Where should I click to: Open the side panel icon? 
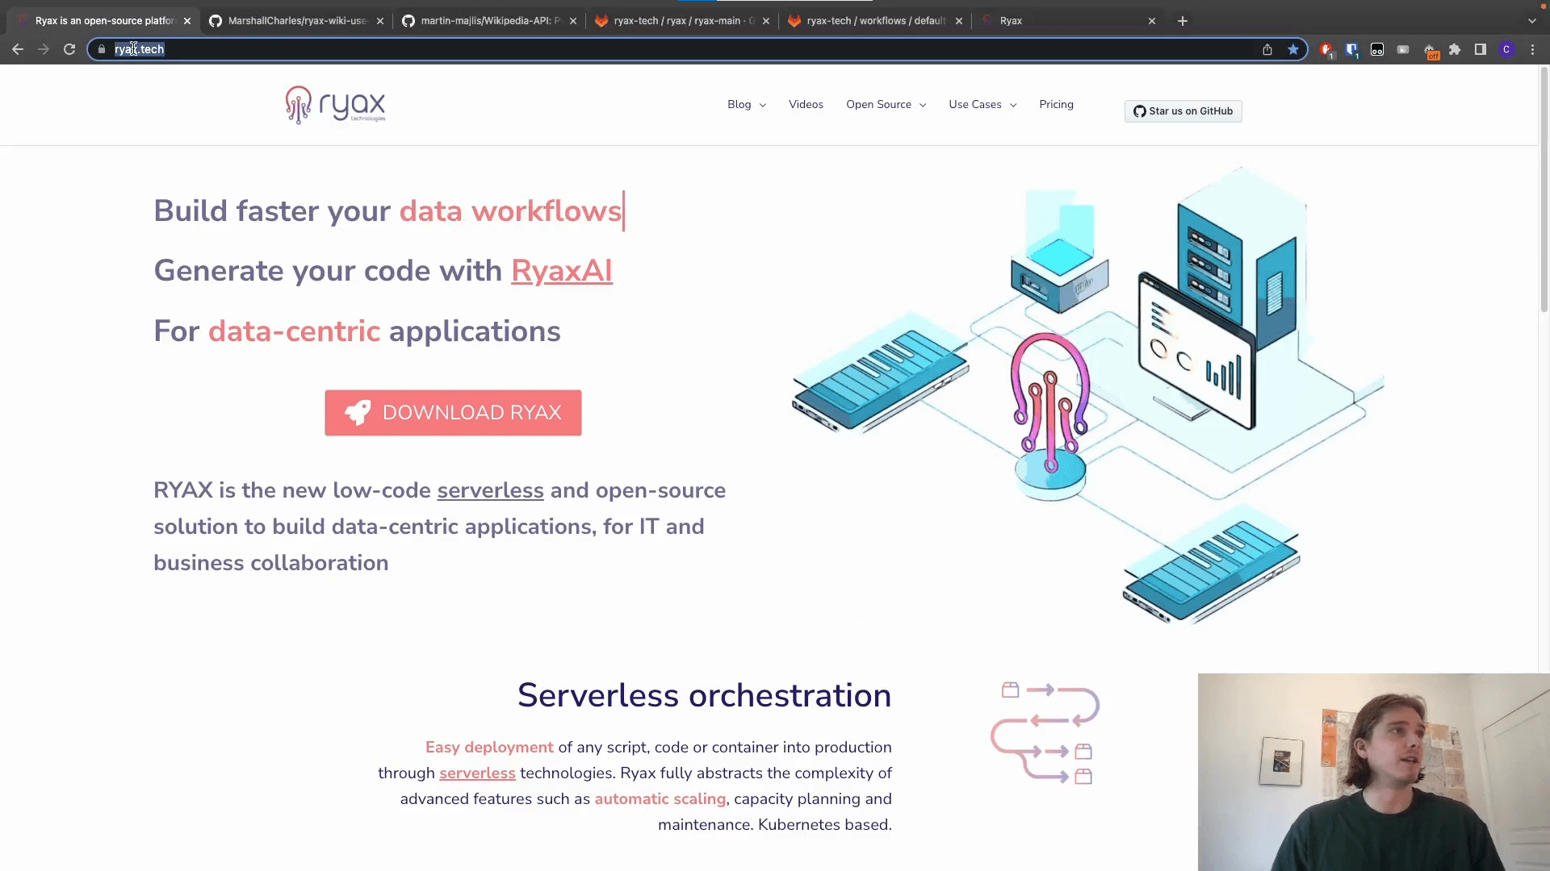click(1481, 49)
